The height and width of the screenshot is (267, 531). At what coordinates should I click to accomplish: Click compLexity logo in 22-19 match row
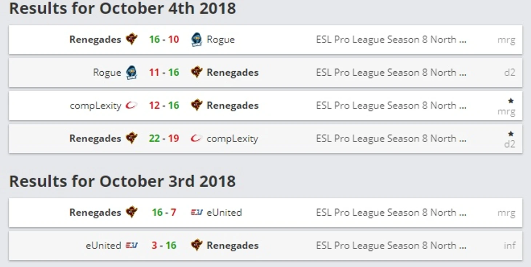tap(196, 139)
